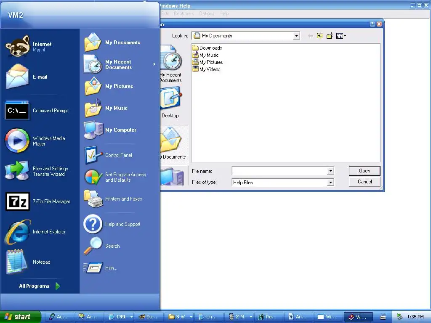Switch to Un... taskbar button
The height and width of the screenshot is (323, 431).
click(209, 317)
